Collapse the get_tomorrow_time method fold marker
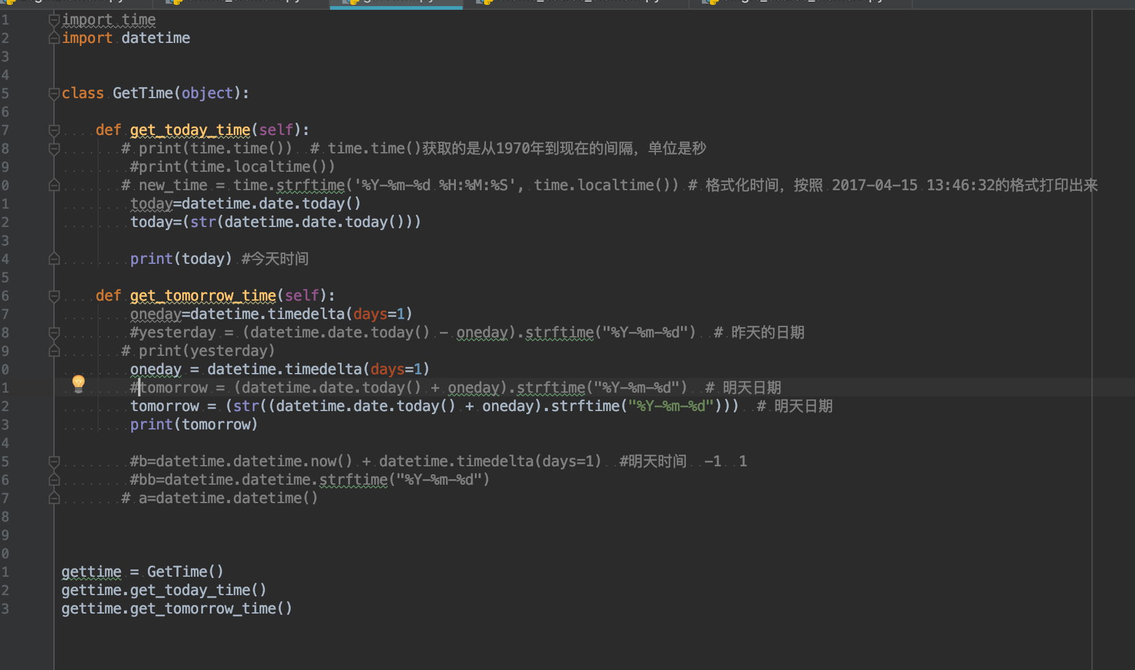Viewport: 1135px width, 670px height. (54, 296)
